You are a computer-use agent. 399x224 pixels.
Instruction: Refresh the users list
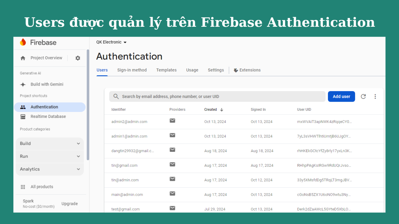coord(363,96)
